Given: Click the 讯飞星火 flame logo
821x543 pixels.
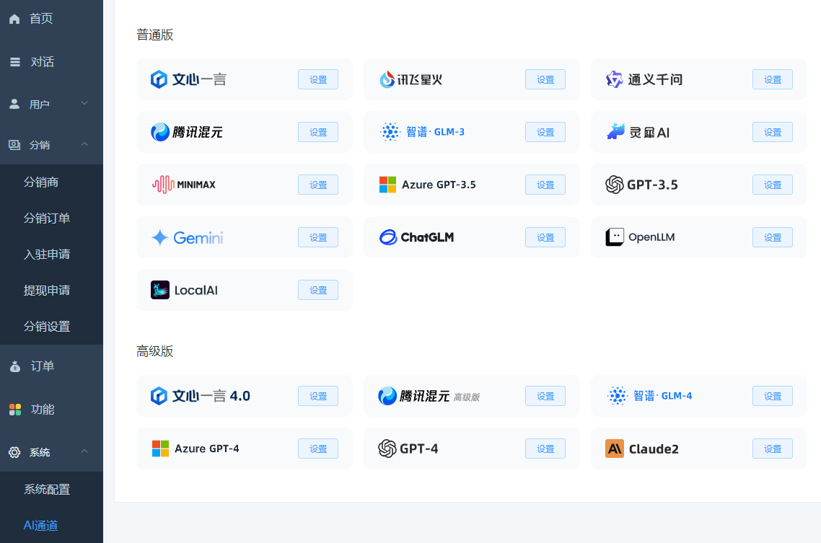Looking at the screenshot, I should click(387, 79).
